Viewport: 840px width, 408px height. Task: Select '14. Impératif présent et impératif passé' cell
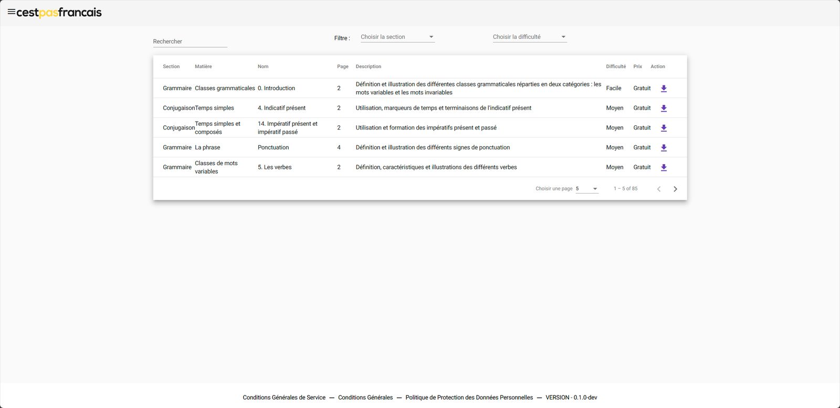[x=288, y=128]
